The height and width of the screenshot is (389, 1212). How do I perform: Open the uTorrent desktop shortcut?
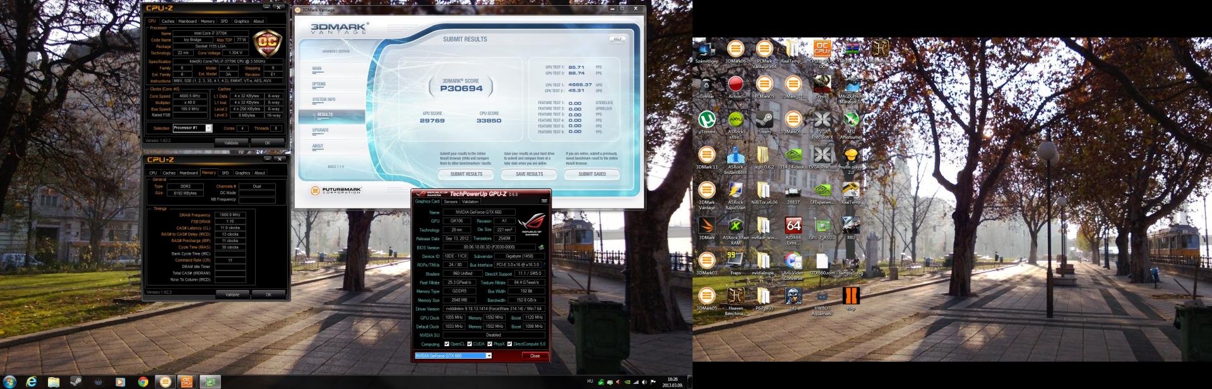point(706,122)
